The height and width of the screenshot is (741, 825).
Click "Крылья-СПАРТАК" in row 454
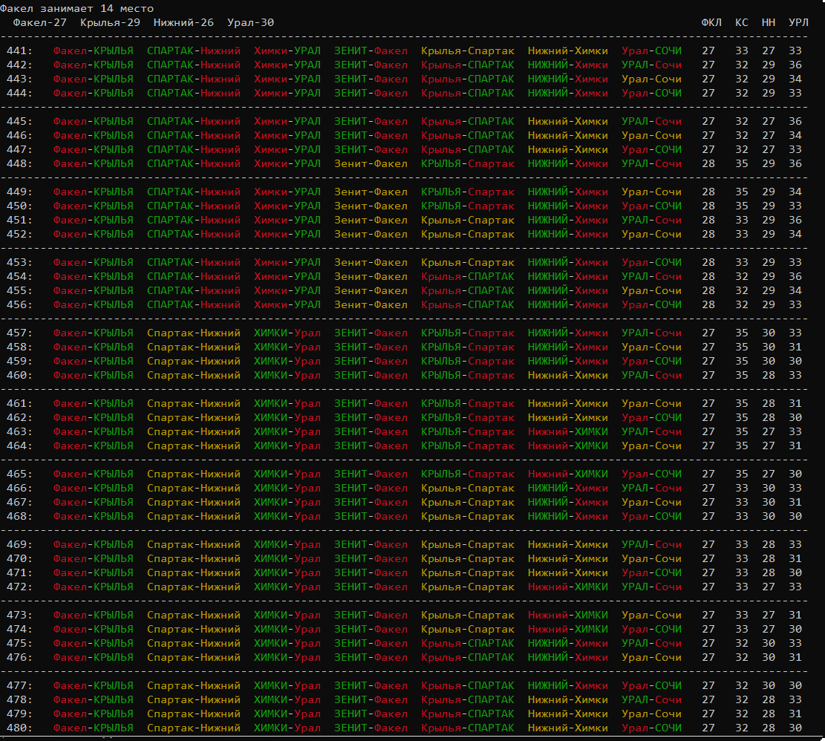click(x=468, y=277)
